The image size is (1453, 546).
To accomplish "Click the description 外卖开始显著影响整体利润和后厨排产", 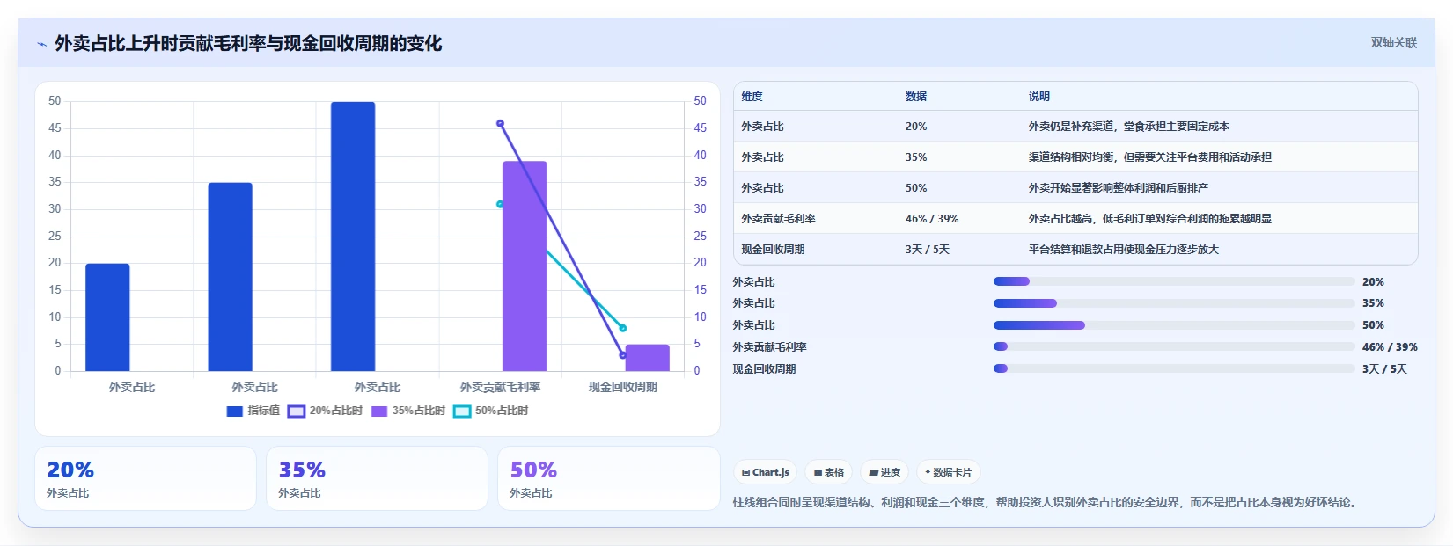I will tap(1119, 188).
